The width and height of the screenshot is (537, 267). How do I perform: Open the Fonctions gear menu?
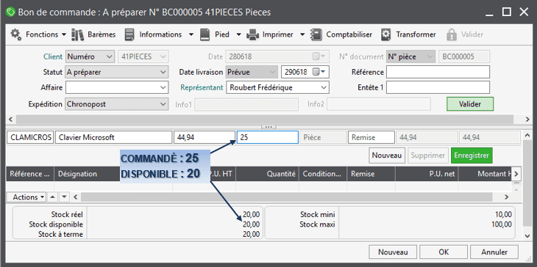15,34
